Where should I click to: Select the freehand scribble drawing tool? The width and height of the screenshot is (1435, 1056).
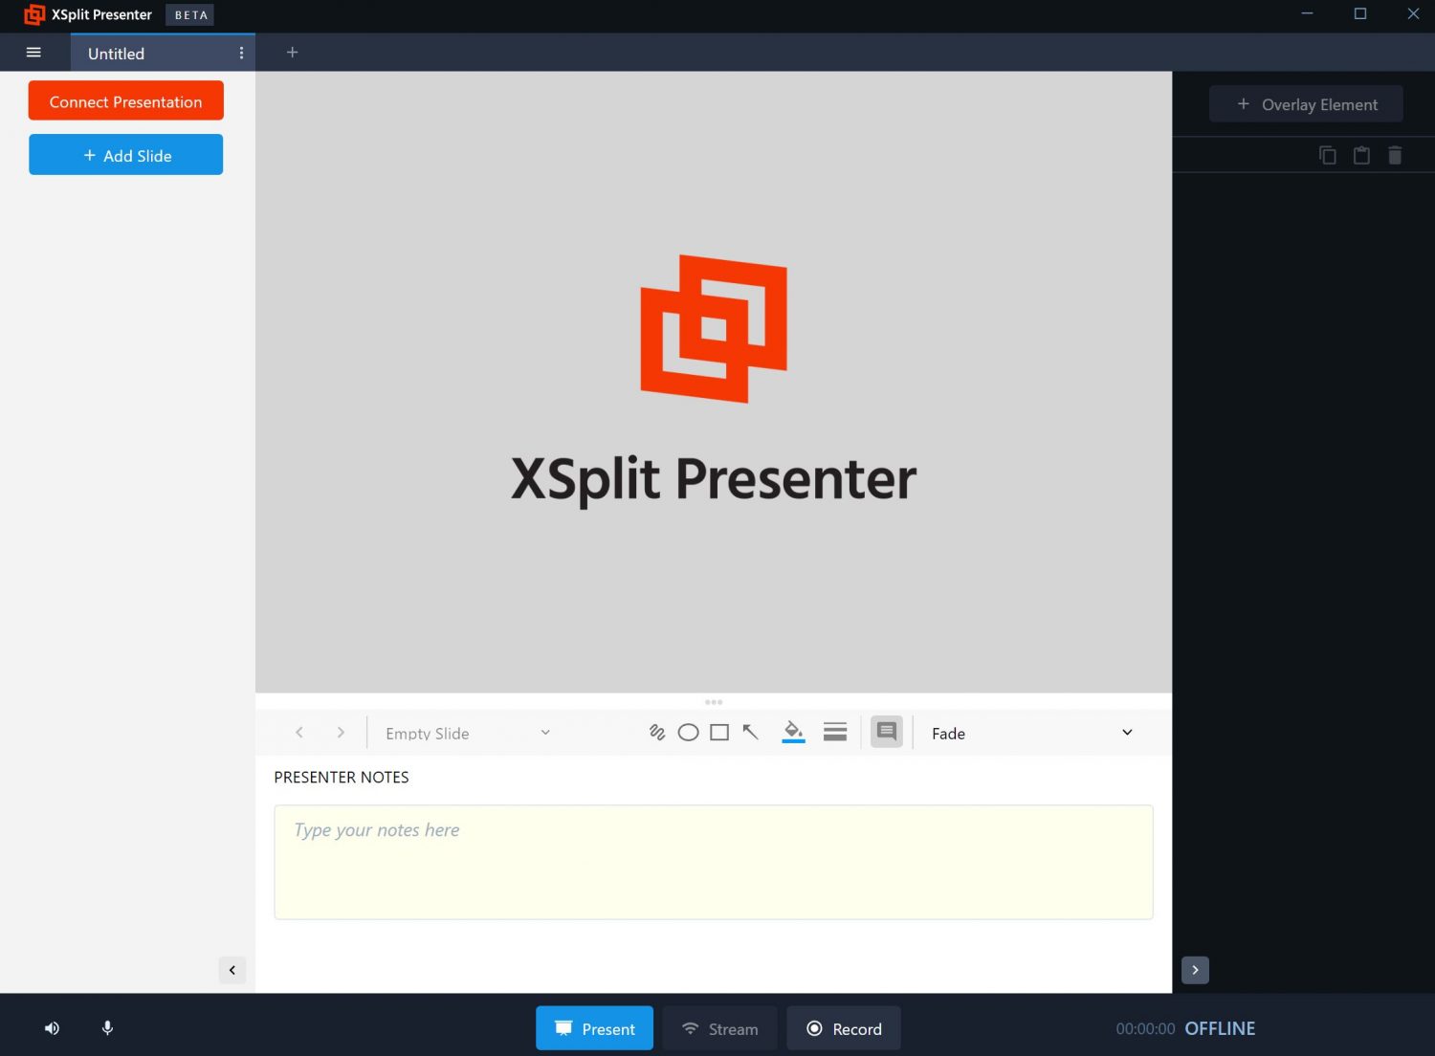coord(657,733)
